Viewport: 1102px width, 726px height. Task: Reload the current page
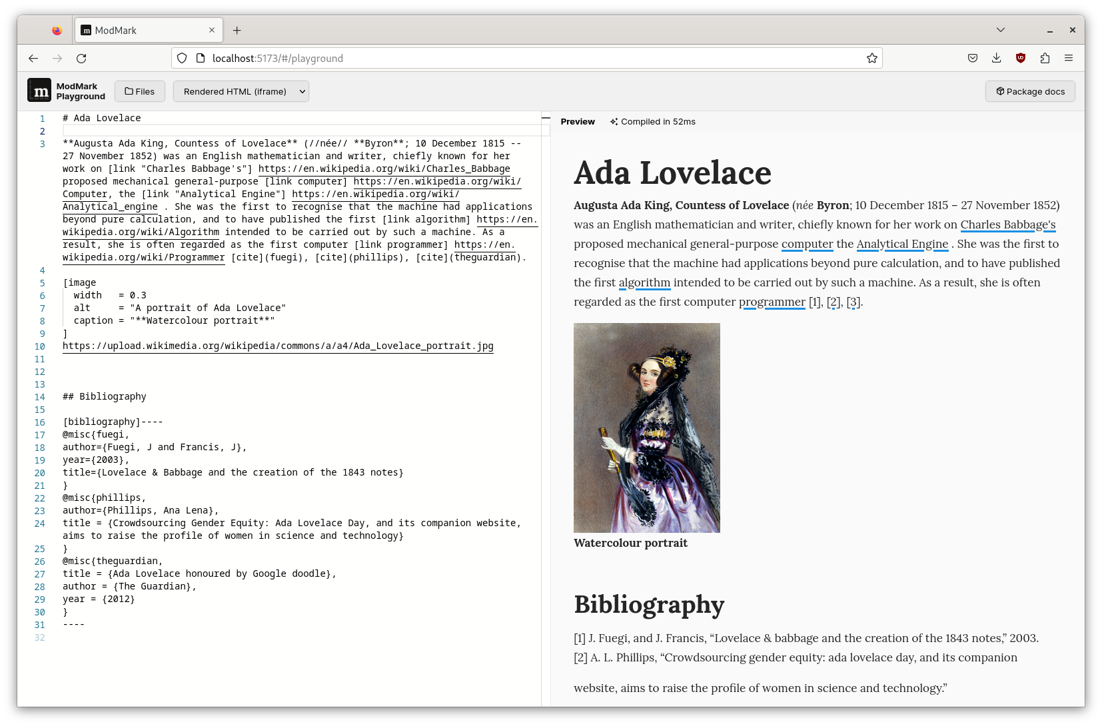click(81, 59)
